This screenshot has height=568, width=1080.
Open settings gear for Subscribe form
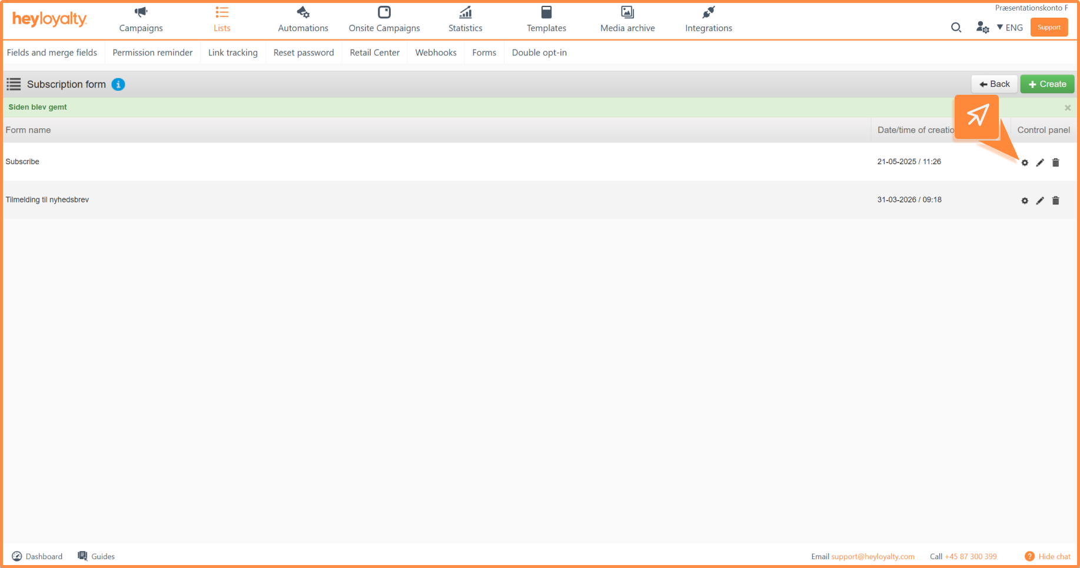1025,162
